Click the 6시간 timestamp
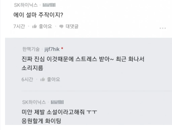 27,79
